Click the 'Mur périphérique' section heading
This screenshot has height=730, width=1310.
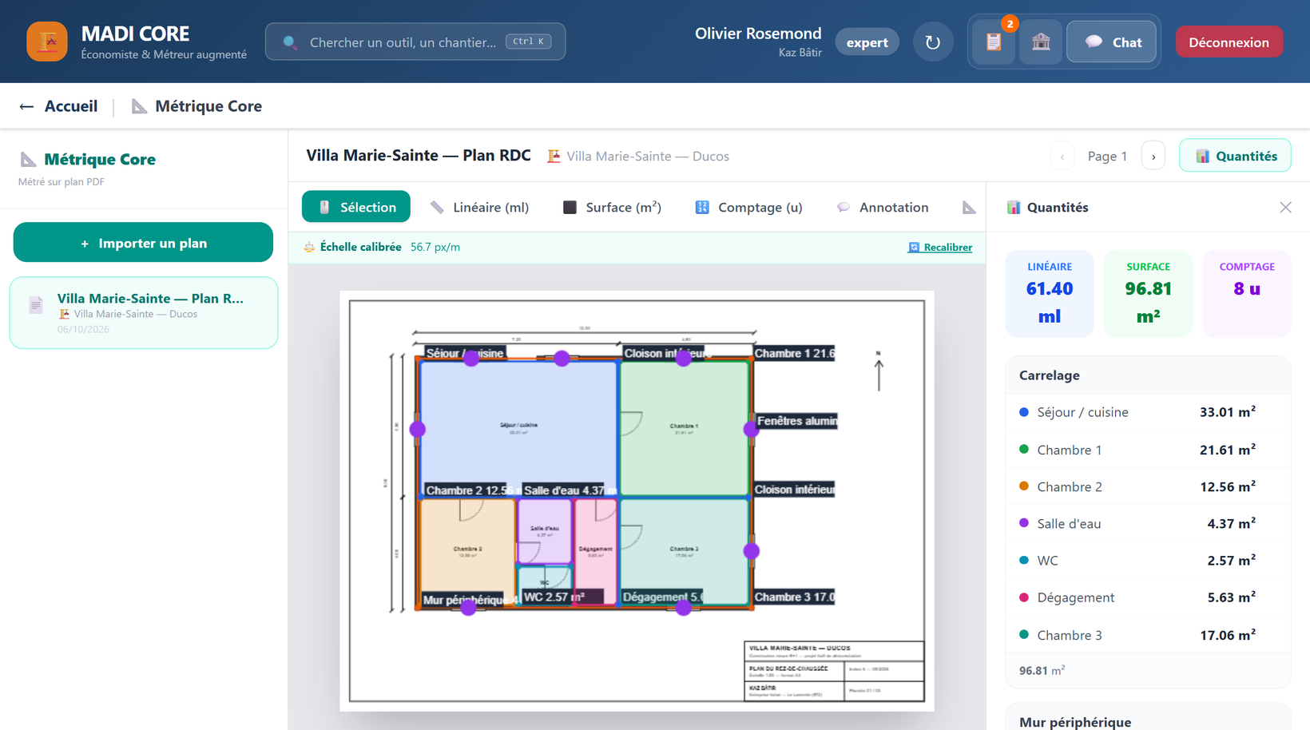click(1075, 721)
